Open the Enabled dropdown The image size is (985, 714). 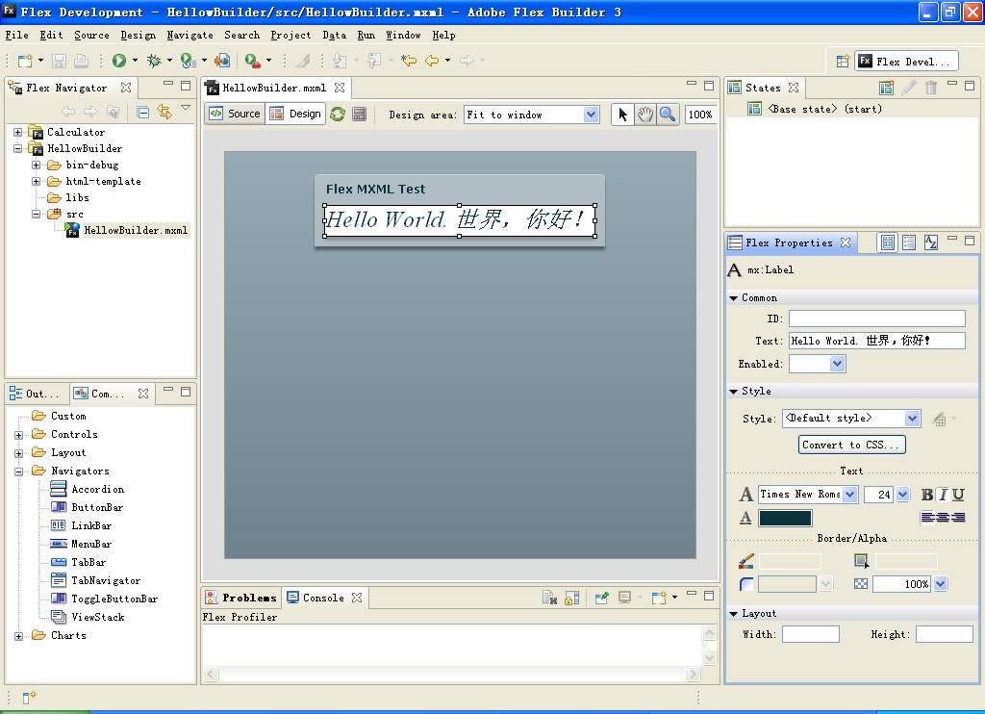837,364
